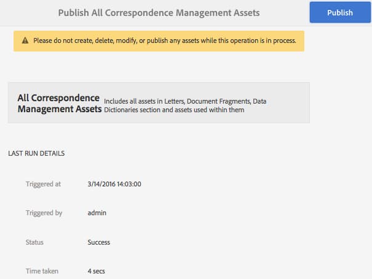Select the timestamp '3/14/2016 14:03:00'
This screenshot has height=279, width=372.
pyautogui.click(x=114, y=184)
